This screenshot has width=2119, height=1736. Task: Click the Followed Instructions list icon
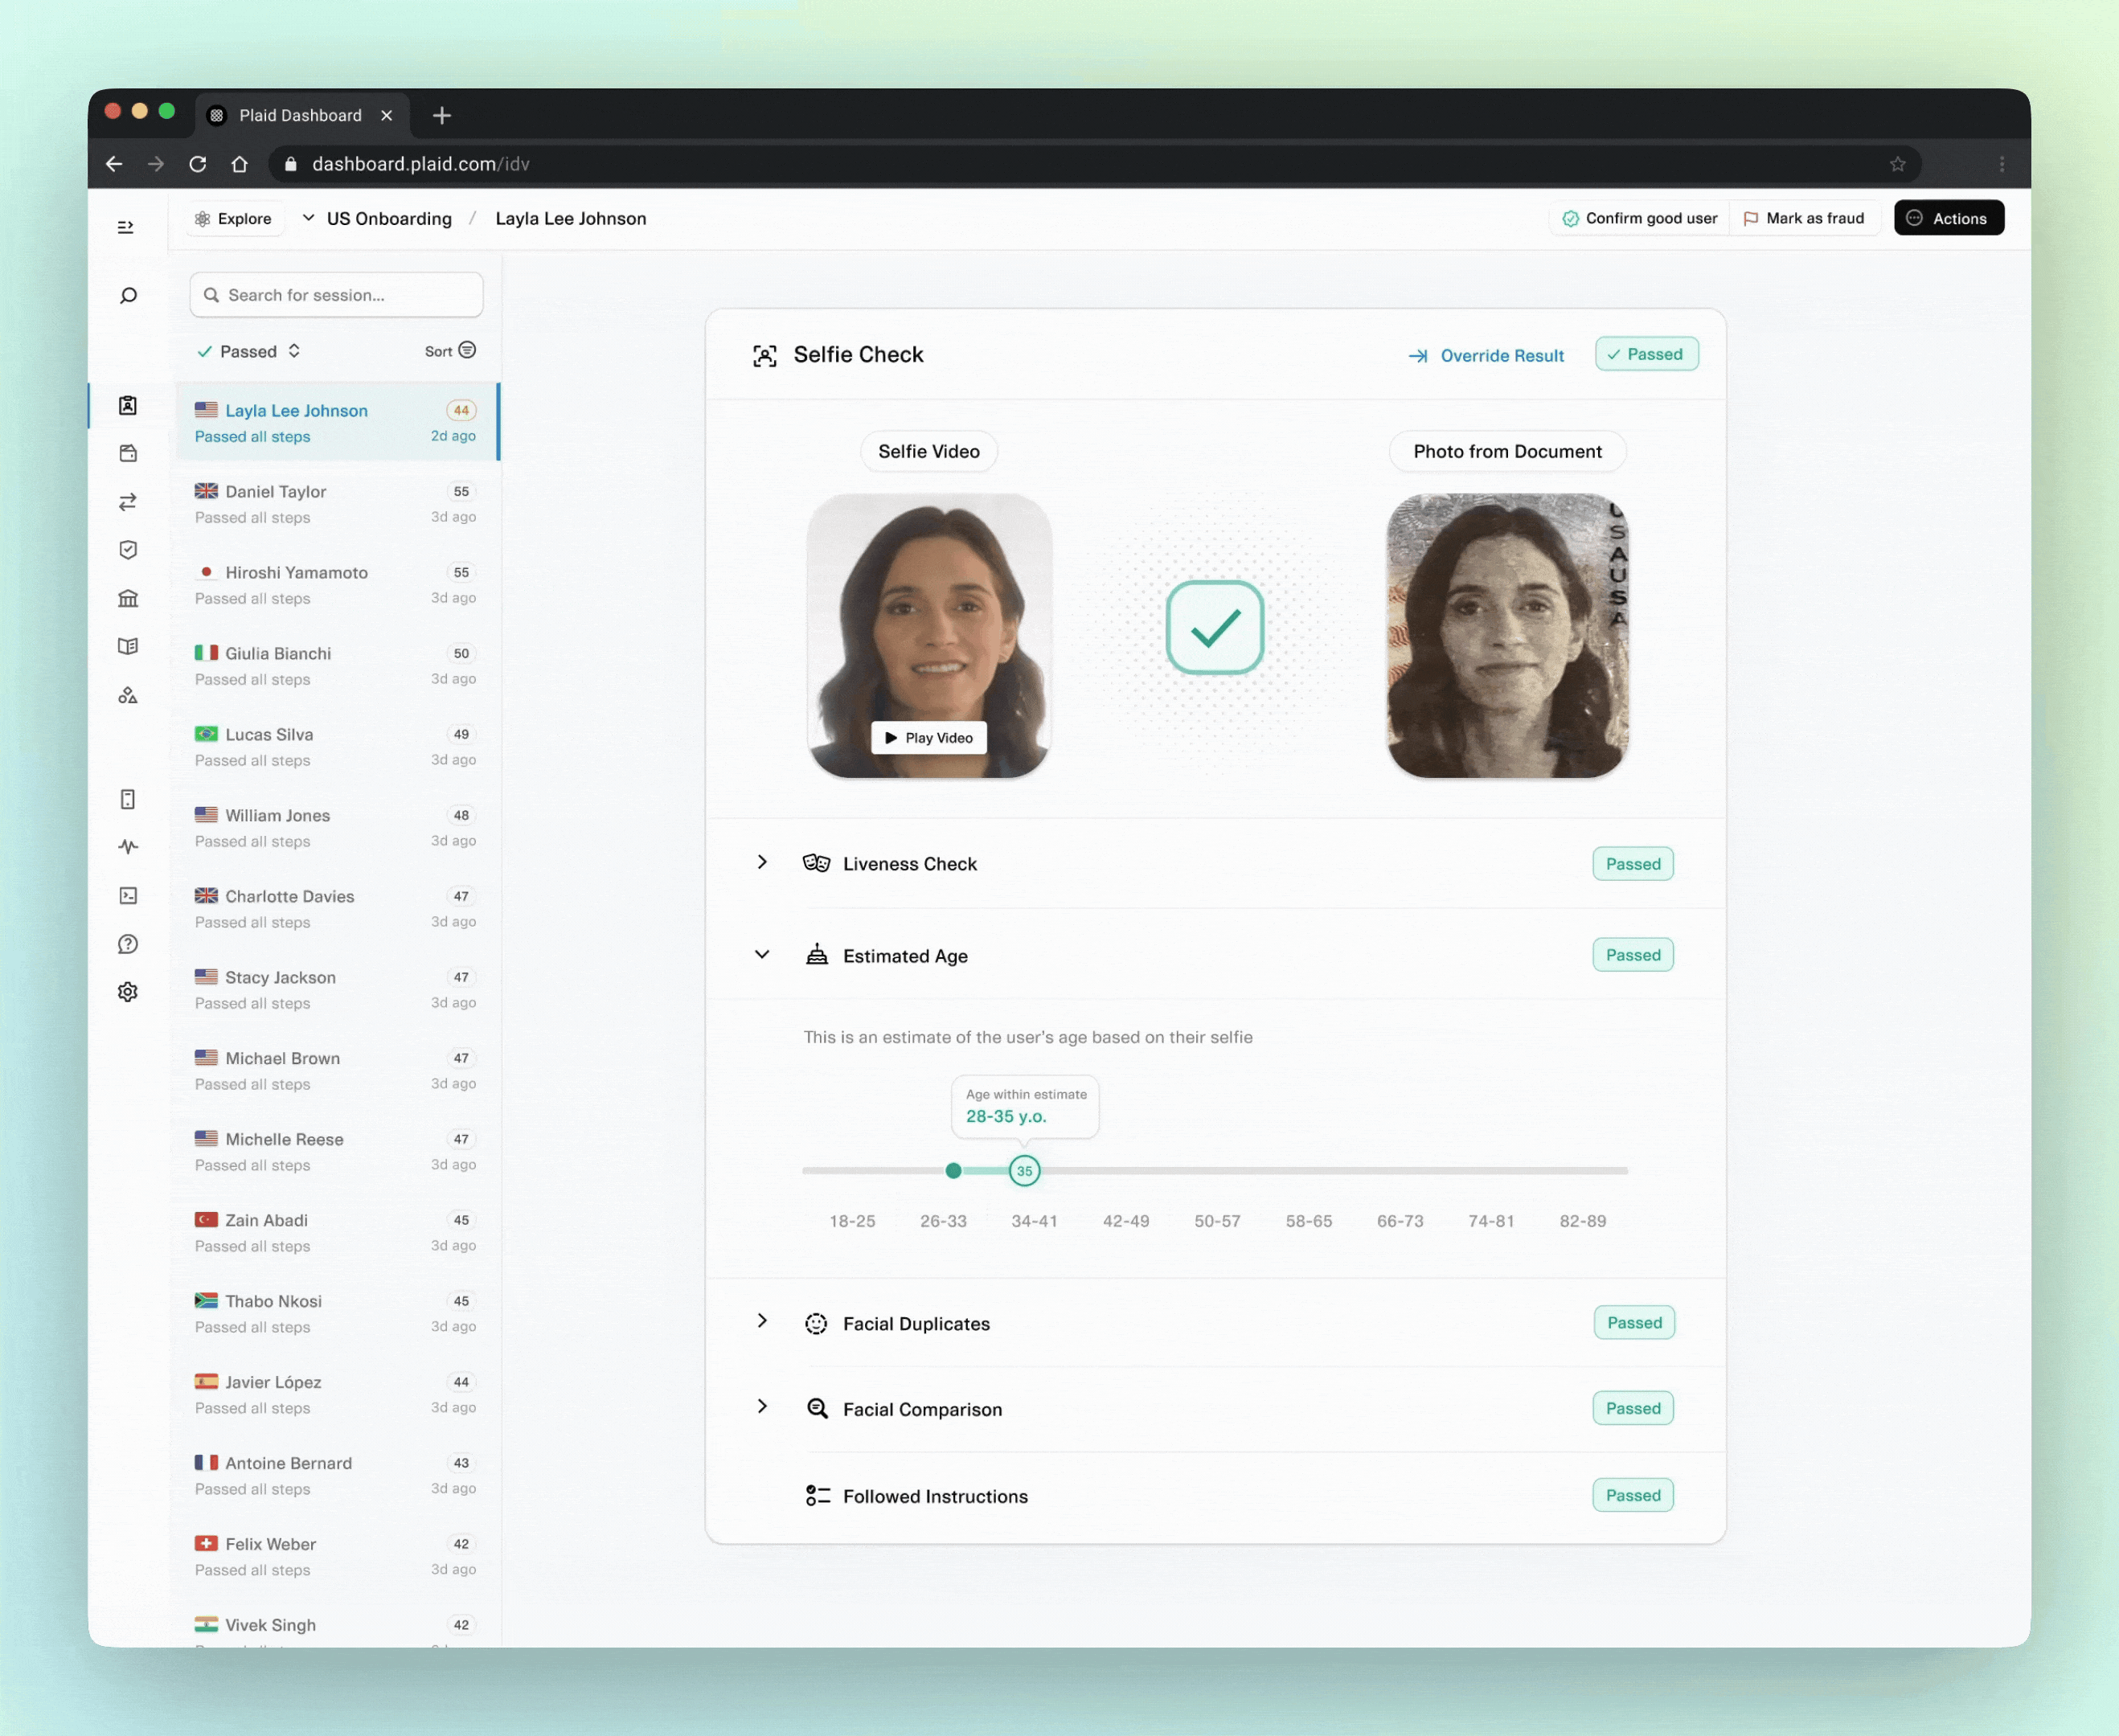point(817,1495)
